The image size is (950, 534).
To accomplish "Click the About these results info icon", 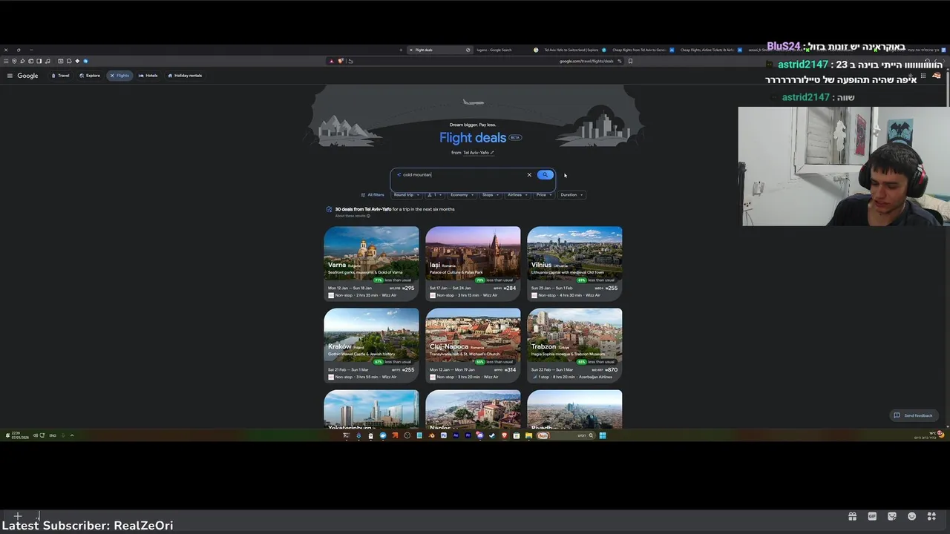I will (x=368, y=216).
